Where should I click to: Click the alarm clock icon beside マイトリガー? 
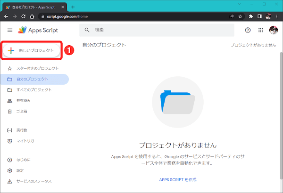(10, 141)
